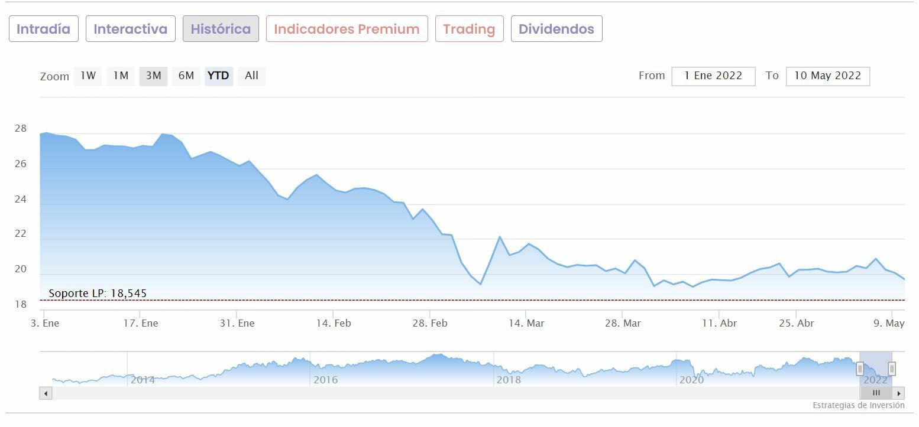Select the YTD zoom button
919x427 pixels.
219,76
